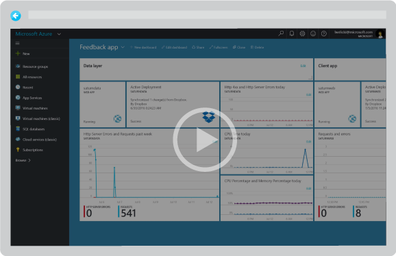Viewport: 396px width, 256px height.
Task: Click Fullscreen button
Action: click(219, 47)
